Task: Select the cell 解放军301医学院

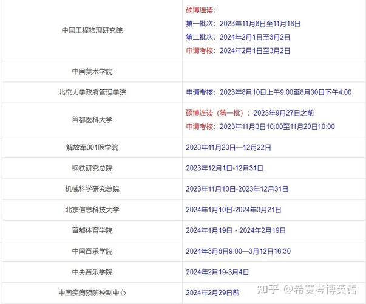Action: pos(92,148)
